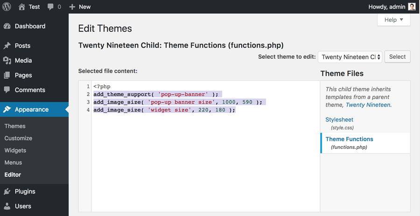Open the Select theme to edit dropdown
Screen dimensions: 420x216
click(x=350, y=57)
